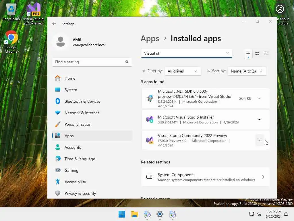
Task: Switch to list view layout
Action: (x=248, y=54)
